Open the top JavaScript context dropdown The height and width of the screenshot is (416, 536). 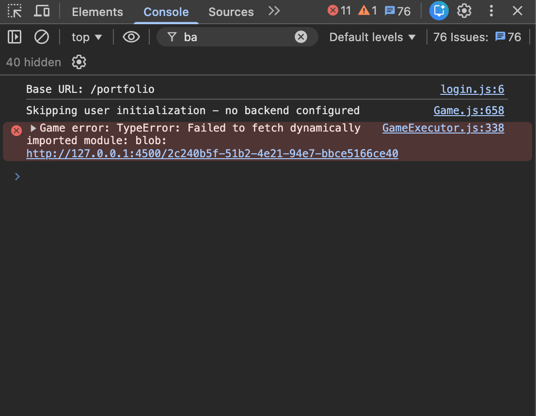tap(87, 37)
